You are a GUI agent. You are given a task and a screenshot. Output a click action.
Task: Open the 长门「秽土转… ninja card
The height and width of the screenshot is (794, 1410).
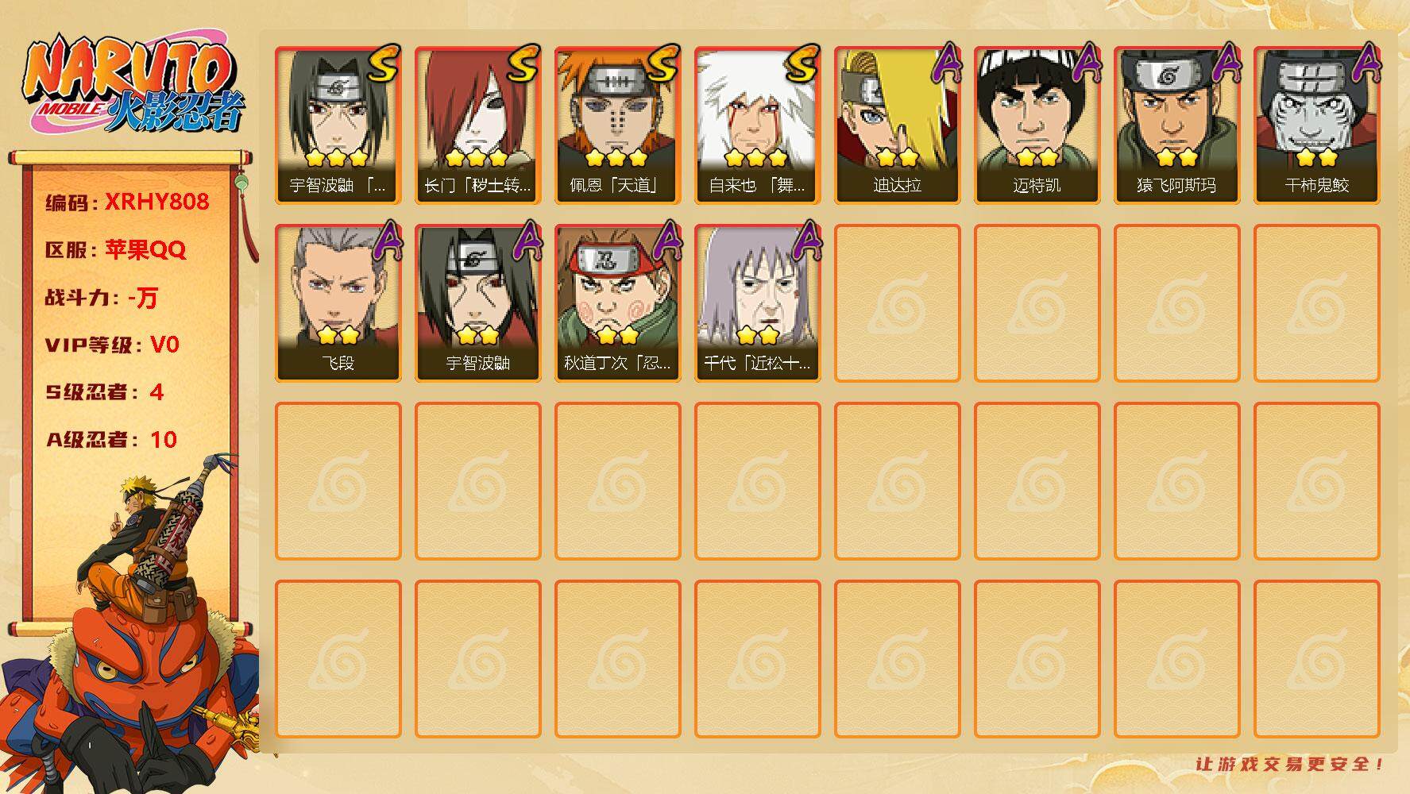477,125
